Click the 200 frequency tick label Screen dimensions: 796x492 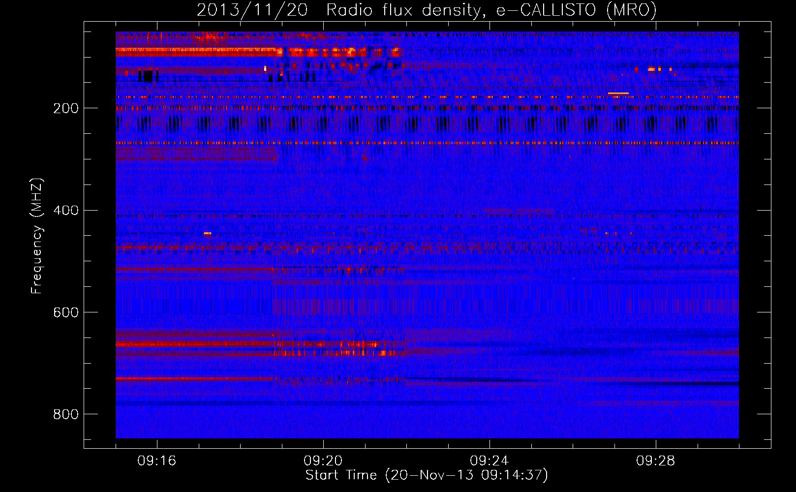pyautogui.click(x=66, y=108)
